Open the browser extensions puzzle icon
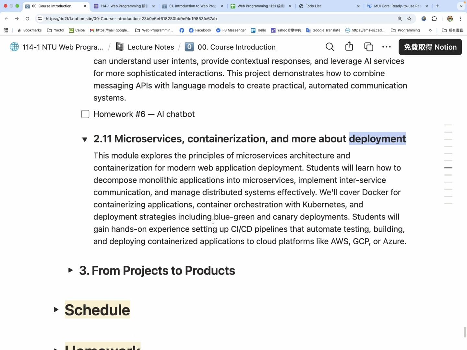The width and height of the screenshot is (467, 350). (x=435, y=19)
